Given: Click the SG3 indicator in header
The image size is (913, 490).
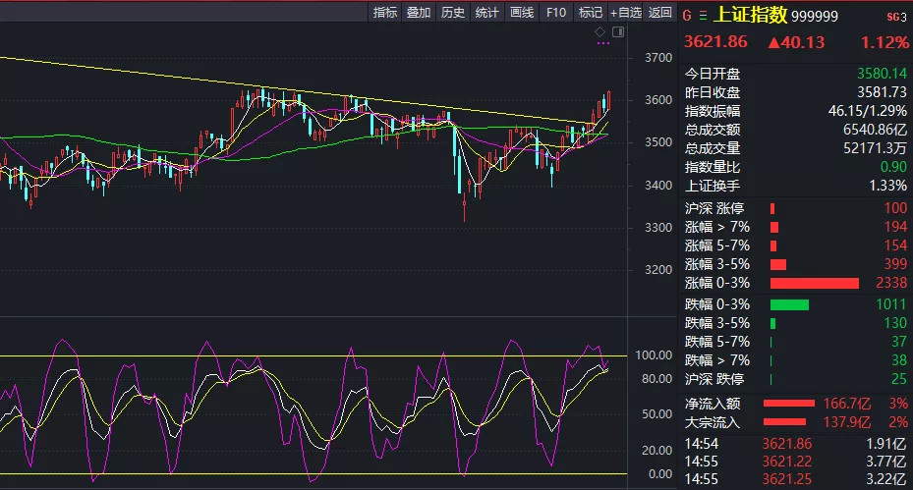Looking at the screenshot, I should pyautogui.click(x=896, y=17).
